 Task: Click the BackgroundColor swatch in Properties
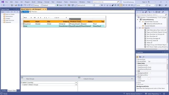click(x=149, y=73)
